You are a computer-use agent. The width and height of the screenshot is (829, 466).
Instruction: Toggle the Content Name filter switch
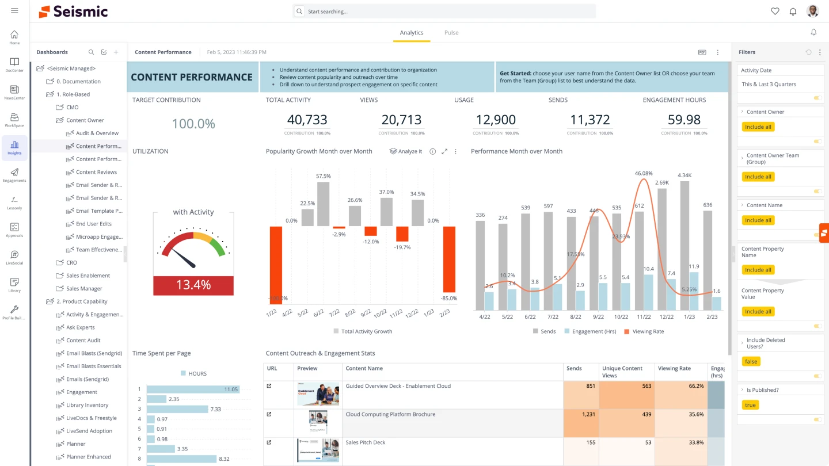click(x=817, y=234)
